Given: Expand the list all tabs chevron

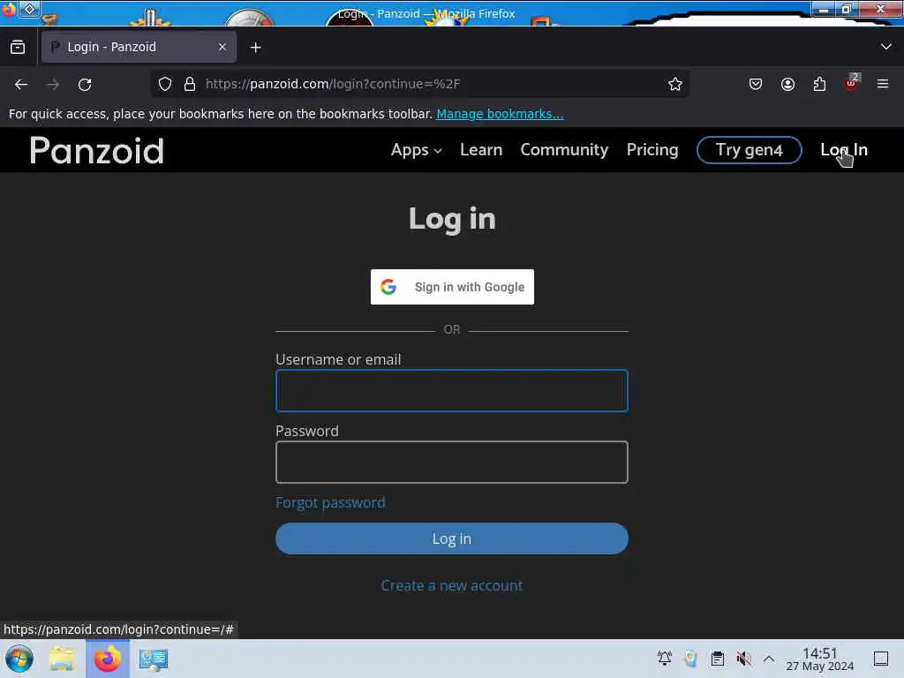Looking at the screenshot, I should click(x=886, y=47).
